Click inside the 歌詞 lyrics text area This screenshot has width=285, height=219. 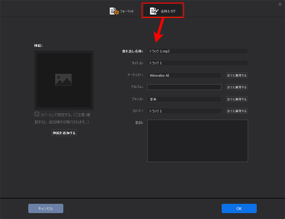(198, 141)
